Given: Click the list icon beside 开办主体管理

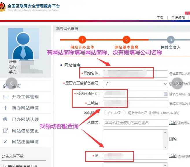Looking at the screenshot, I should 5,97.
